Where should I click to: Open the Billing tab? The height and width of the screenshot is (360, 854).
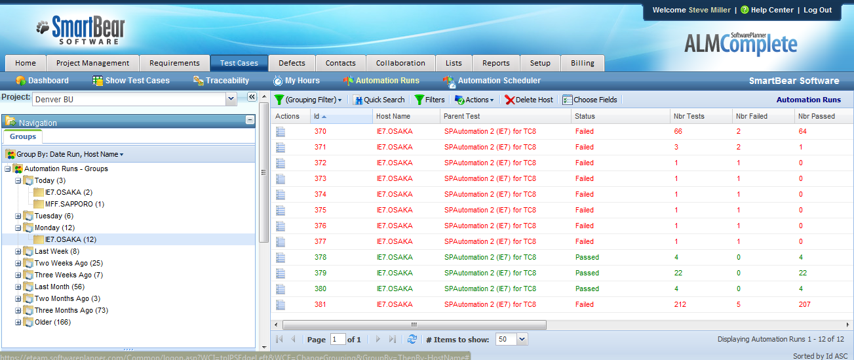pyautogui.click(x=582, y=63)
